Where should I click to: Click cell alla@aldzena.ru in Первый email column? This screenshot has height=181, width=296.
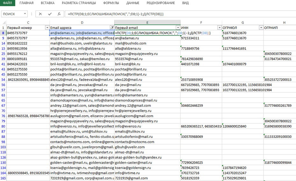(147, 49)
